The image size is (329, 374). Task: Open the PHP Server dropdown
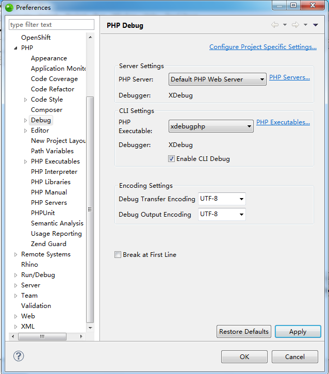click(218, 79)
